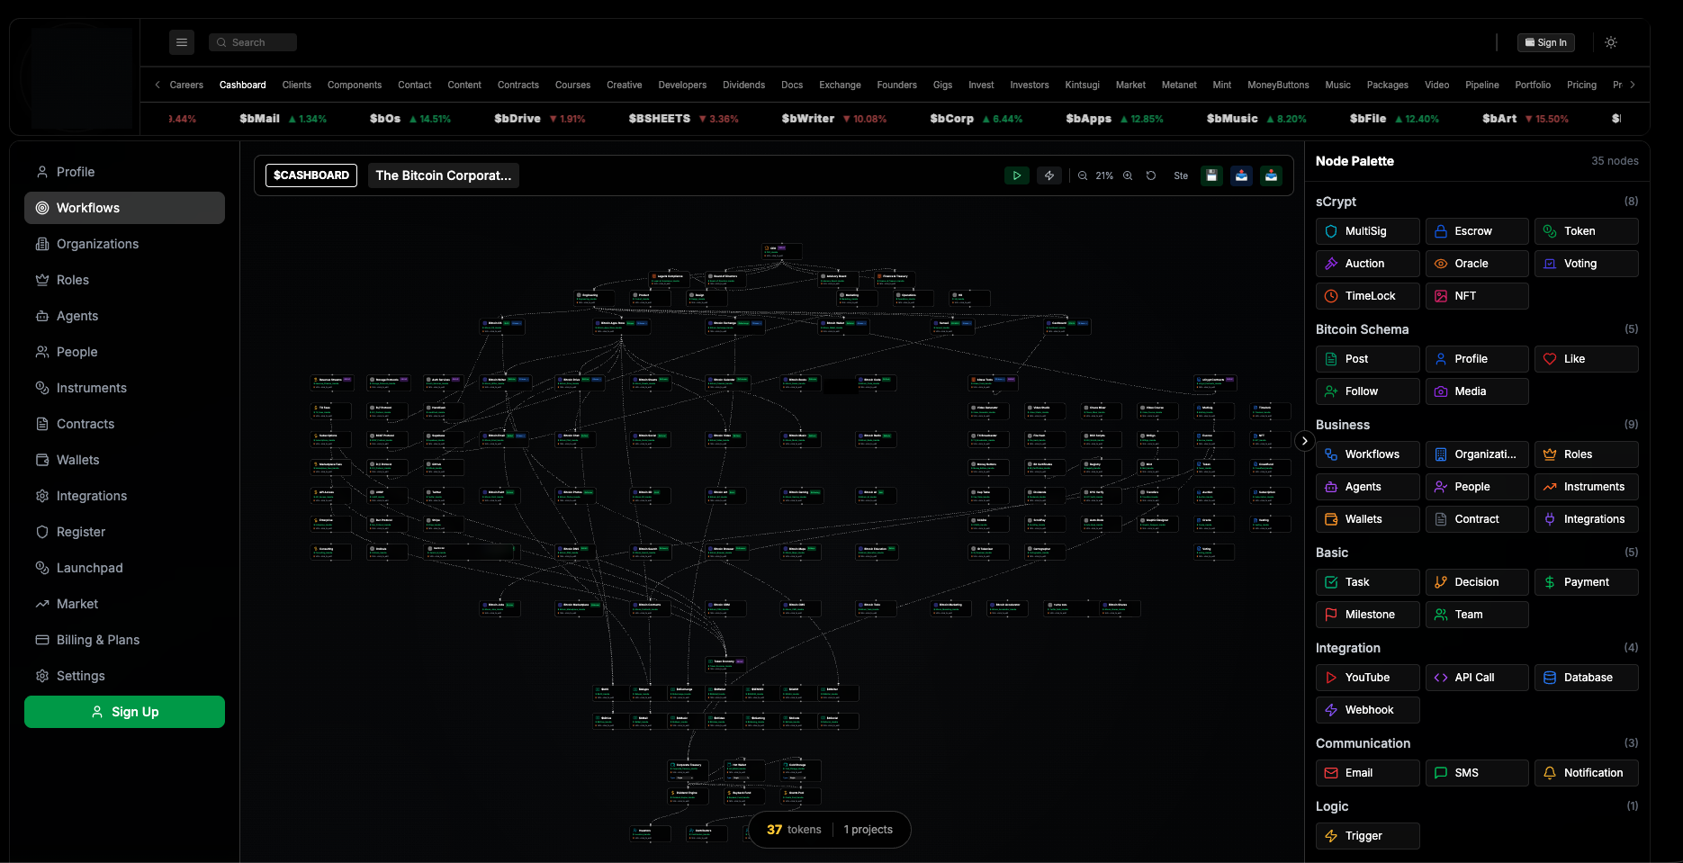Zoom in the workflow canvas
Screen dimensions: 1683x863
click(1128, 176)
